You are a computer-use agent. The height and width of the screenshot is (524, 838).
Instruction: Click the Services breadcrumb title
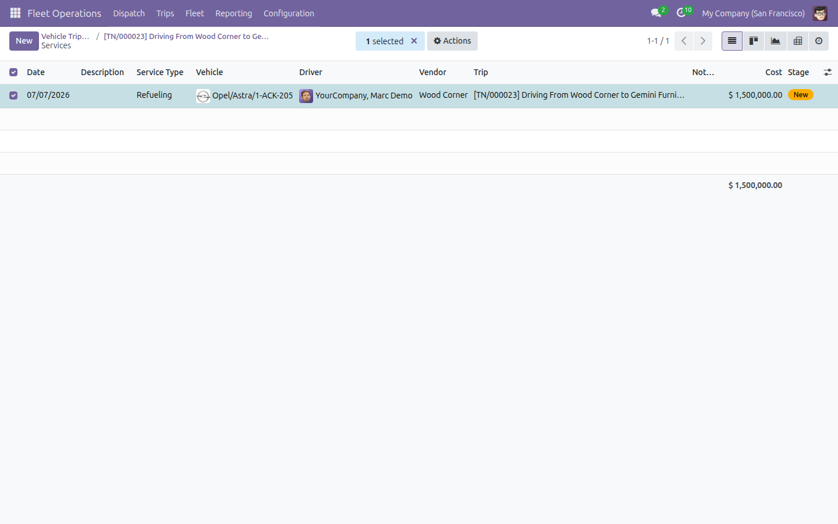pos(56,45)
